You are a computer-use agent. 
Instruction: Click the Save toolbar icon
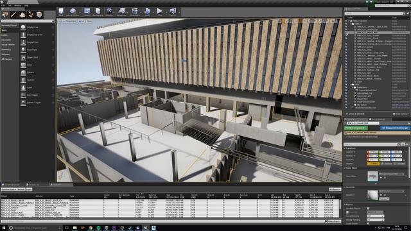pyautogui.click(x=61, y=12)
